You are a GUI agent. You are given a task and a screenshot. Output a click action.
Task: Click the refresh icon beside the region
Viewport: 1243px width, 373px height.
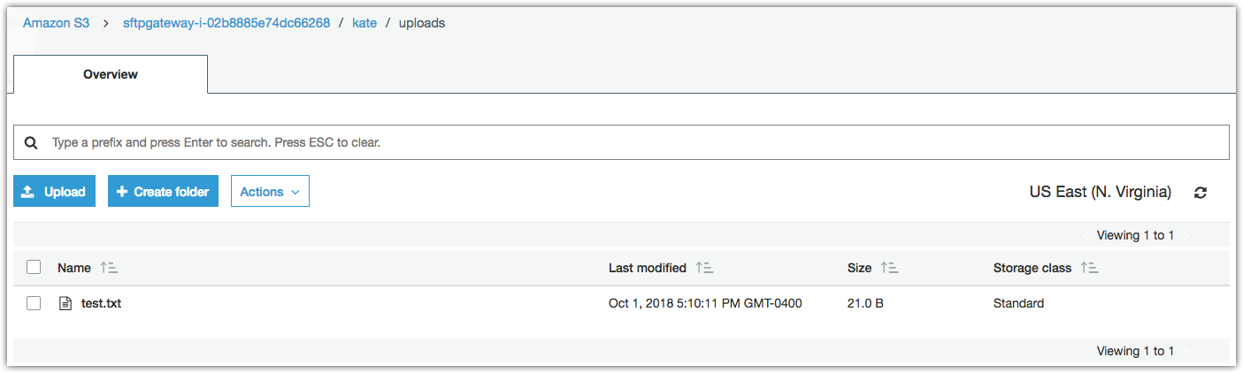[x=1201, y=192]
